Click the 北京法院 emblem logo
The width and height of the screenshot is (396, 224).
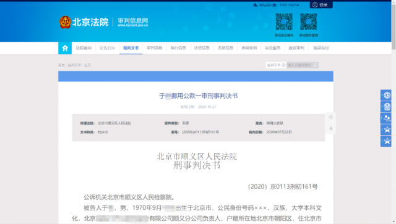tap(65, 22)
